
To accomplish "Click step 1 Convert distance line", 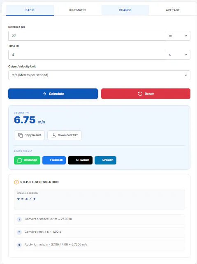I will coord(100,219).
